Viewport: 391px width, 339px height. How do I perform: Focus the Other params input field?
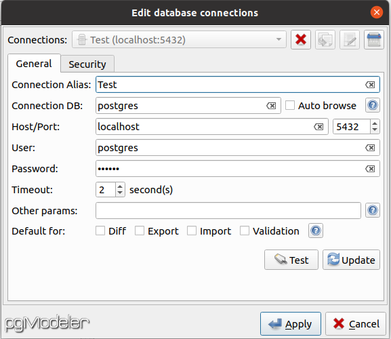(x=228, y=211)
